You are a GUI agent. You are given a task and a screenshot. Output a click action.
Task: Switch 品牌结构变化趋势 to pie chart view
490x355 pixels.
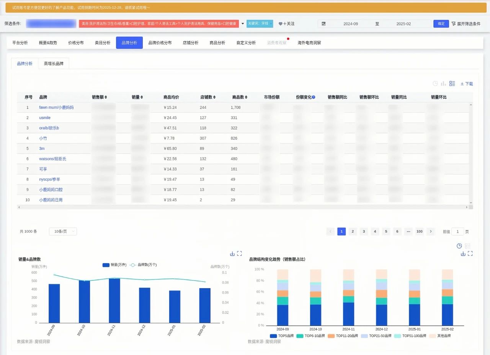[x=459, y=246]
